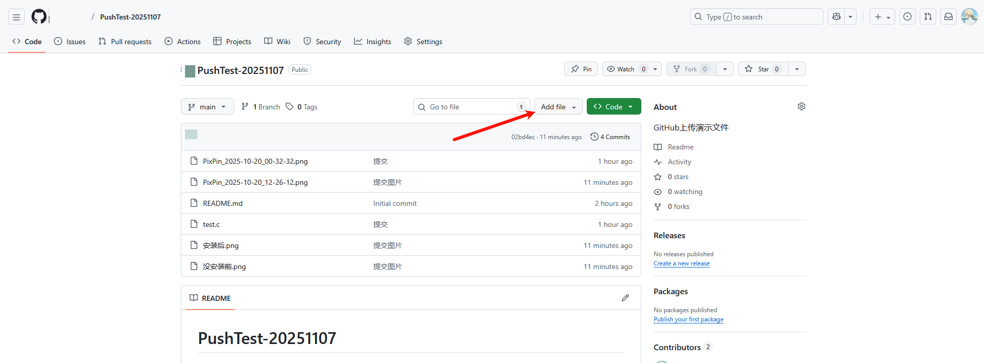
Task: Click the Go to file search box
Action: pos(472,107)
